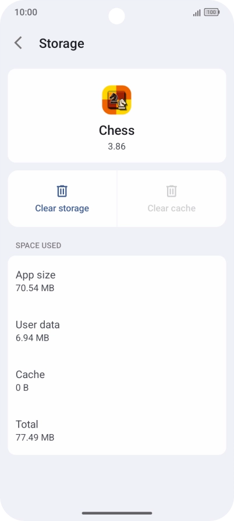Tap the Clear storage trash icon
The width and height of the screenshot is (234, 521).
62,191
